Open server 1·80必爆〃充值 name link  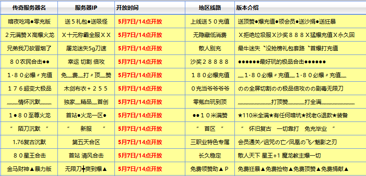pyautogui.click(x=29, y=75)
